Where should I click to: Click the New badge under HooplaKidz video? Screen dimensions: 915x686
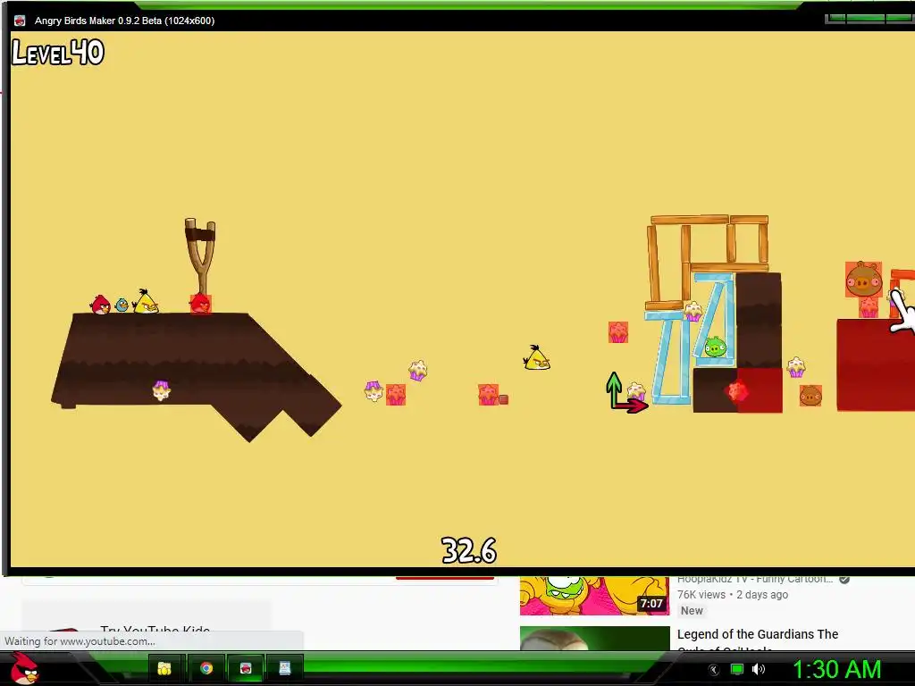693,611
